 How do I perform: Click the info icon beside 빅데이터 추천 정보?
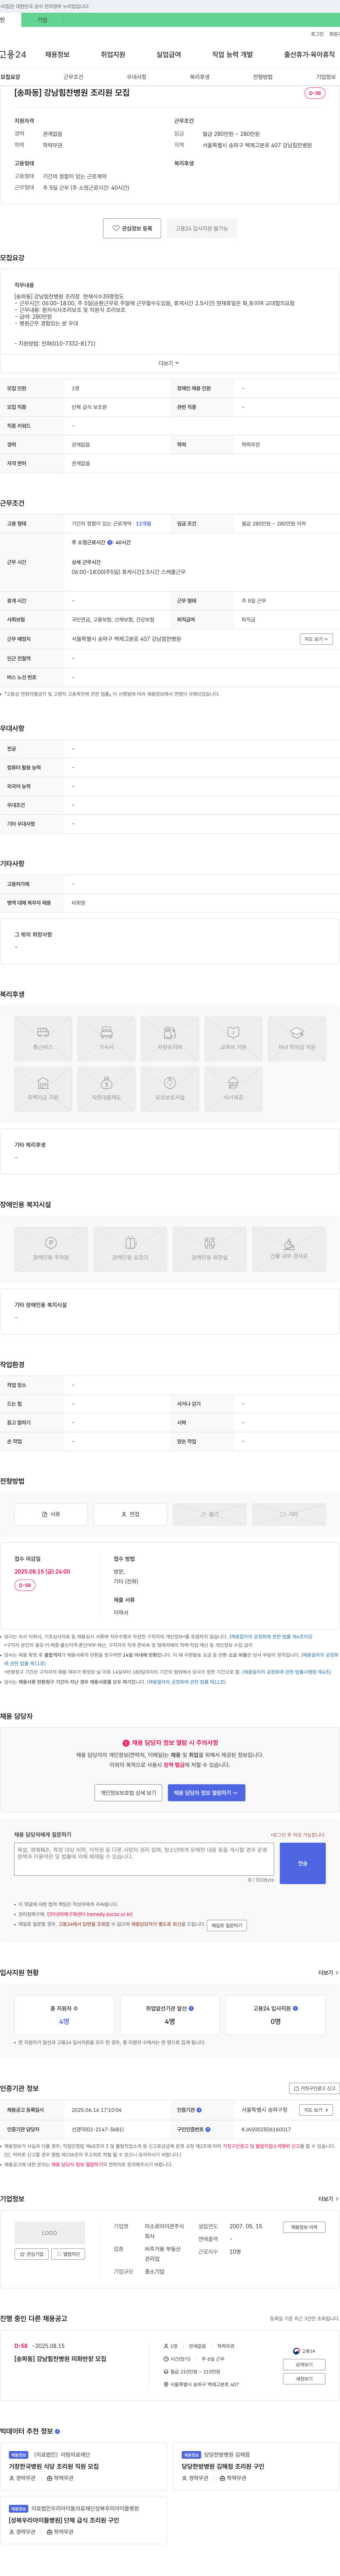click(x=57, y=2431)
